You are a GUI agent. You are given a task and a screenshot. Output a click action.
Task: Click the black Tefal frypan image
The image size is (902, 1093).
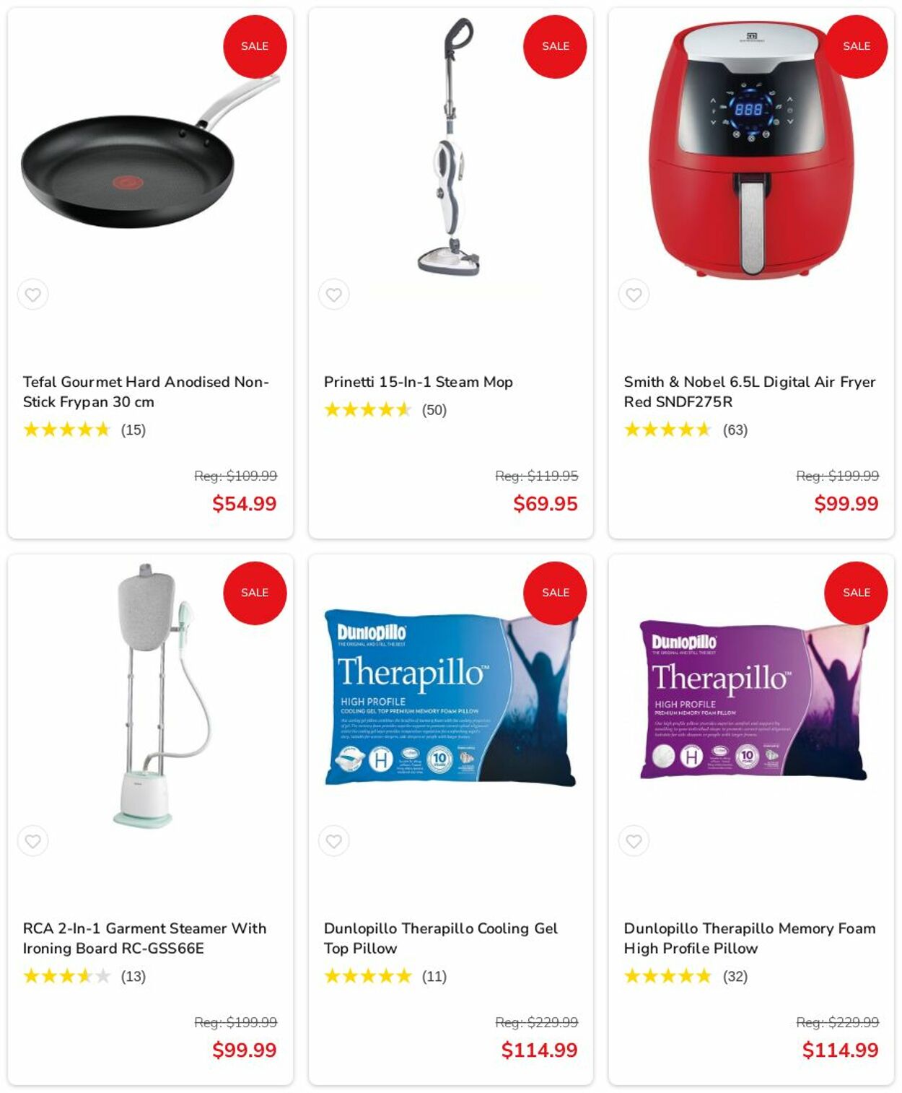pos(149,152)
